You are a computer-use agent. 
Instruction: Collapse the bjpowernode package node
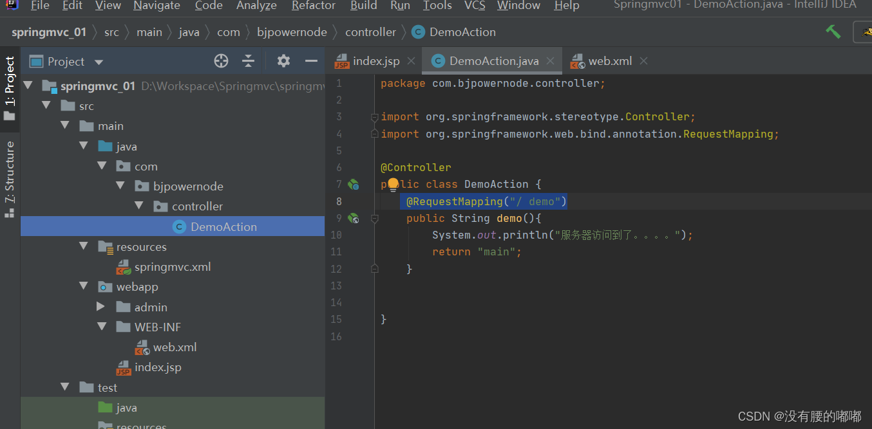(120, 186)
